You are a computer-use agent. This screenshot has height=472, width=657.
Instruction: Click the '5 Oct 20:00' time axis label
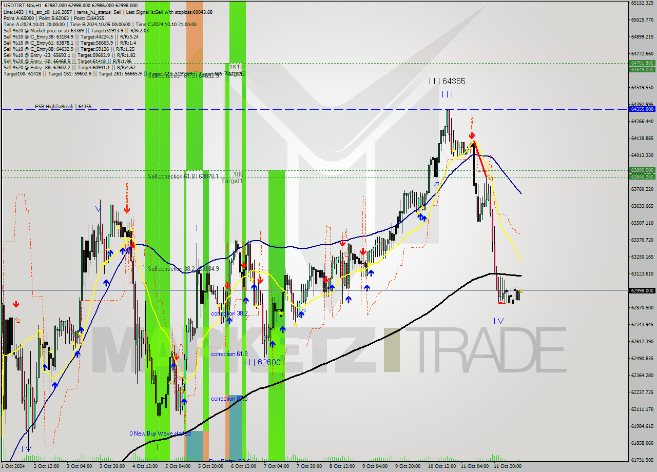[x=210, y=466]
